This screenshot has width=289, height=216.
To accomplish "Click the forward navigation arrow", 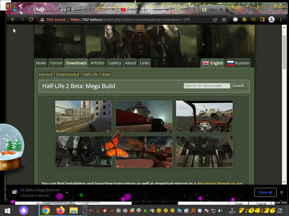I will pos(22,19).
